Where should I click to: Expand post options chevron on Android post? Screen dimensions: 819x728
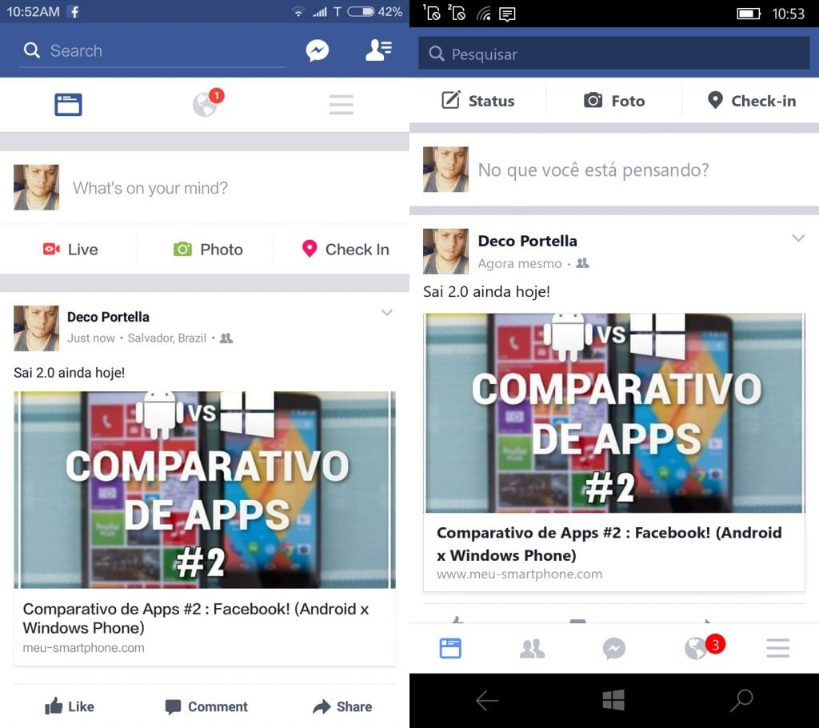386,313
